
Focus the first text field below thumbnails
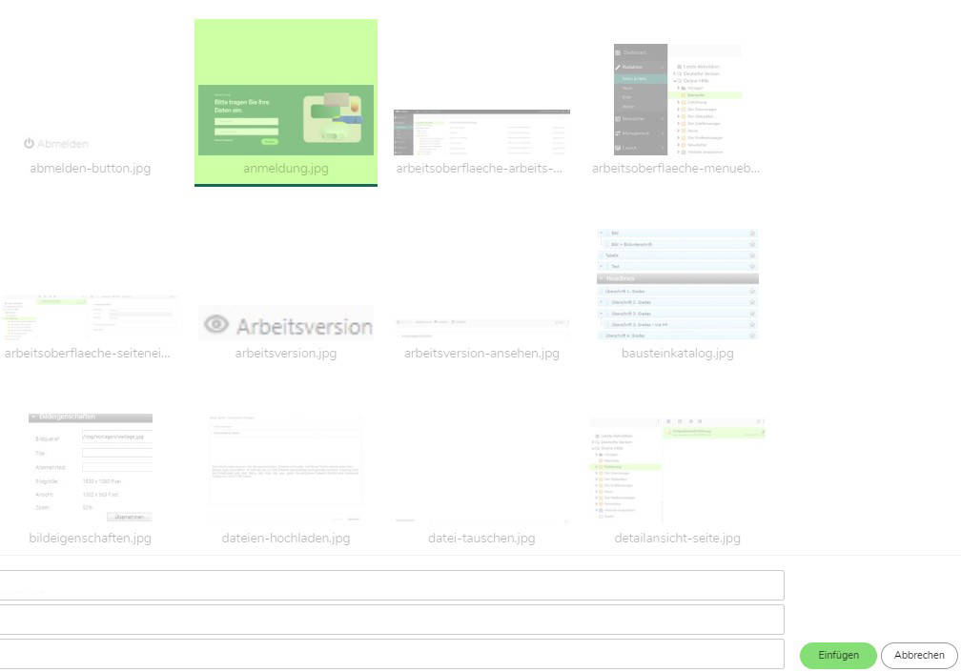392,585
